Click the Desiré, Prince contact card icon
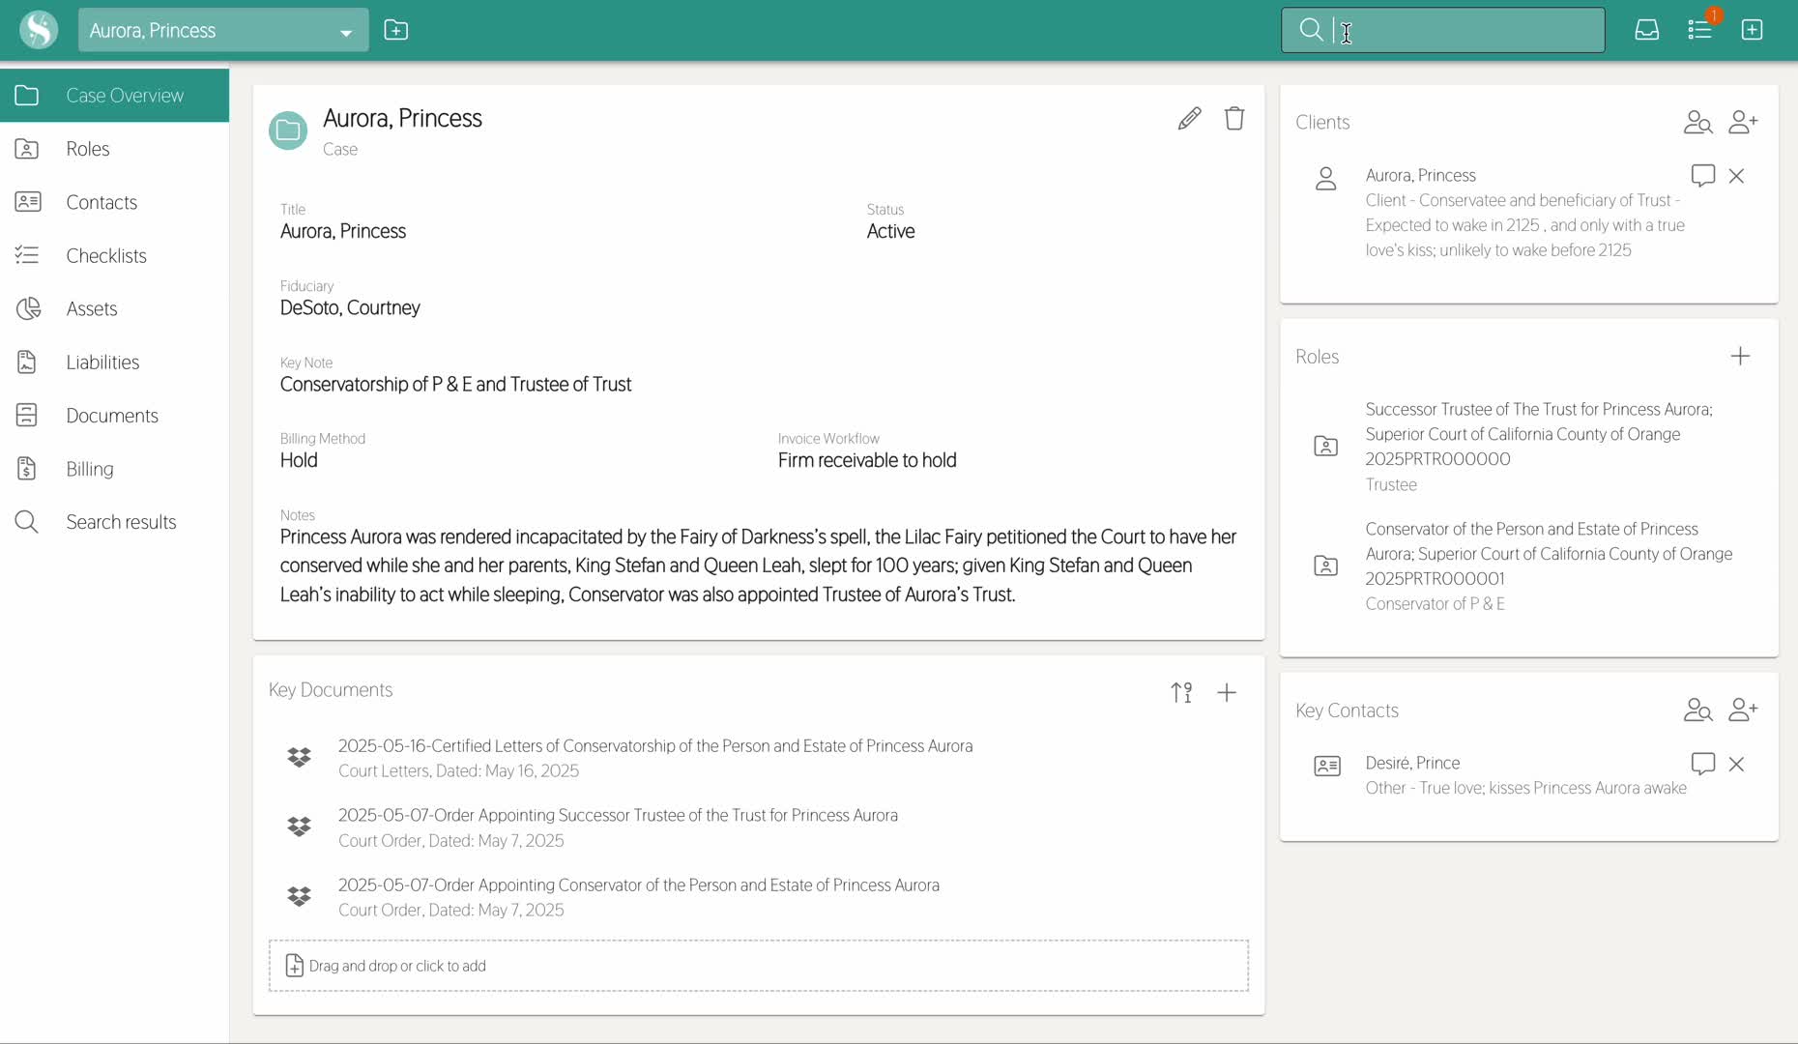1798x1044 pixels. [1327, 766]
